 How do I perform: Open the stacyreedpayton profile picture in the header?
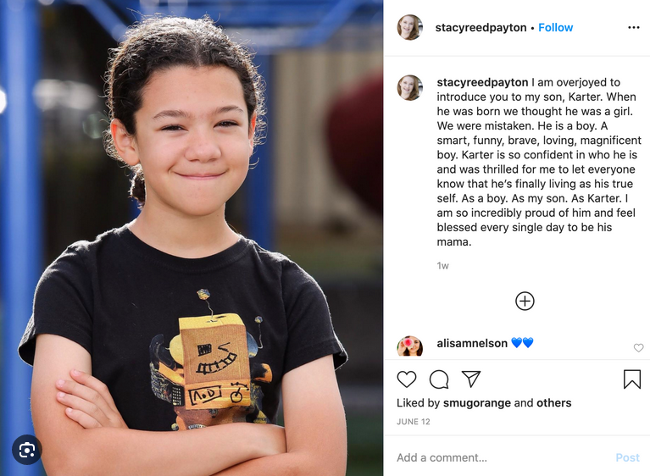pos(410,27)
